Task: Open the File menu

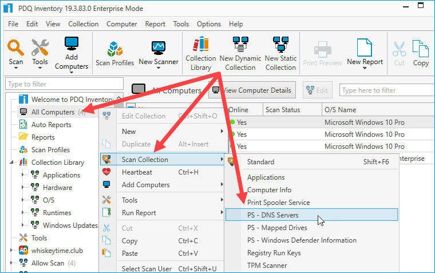Action: click(x=13, y=24)
